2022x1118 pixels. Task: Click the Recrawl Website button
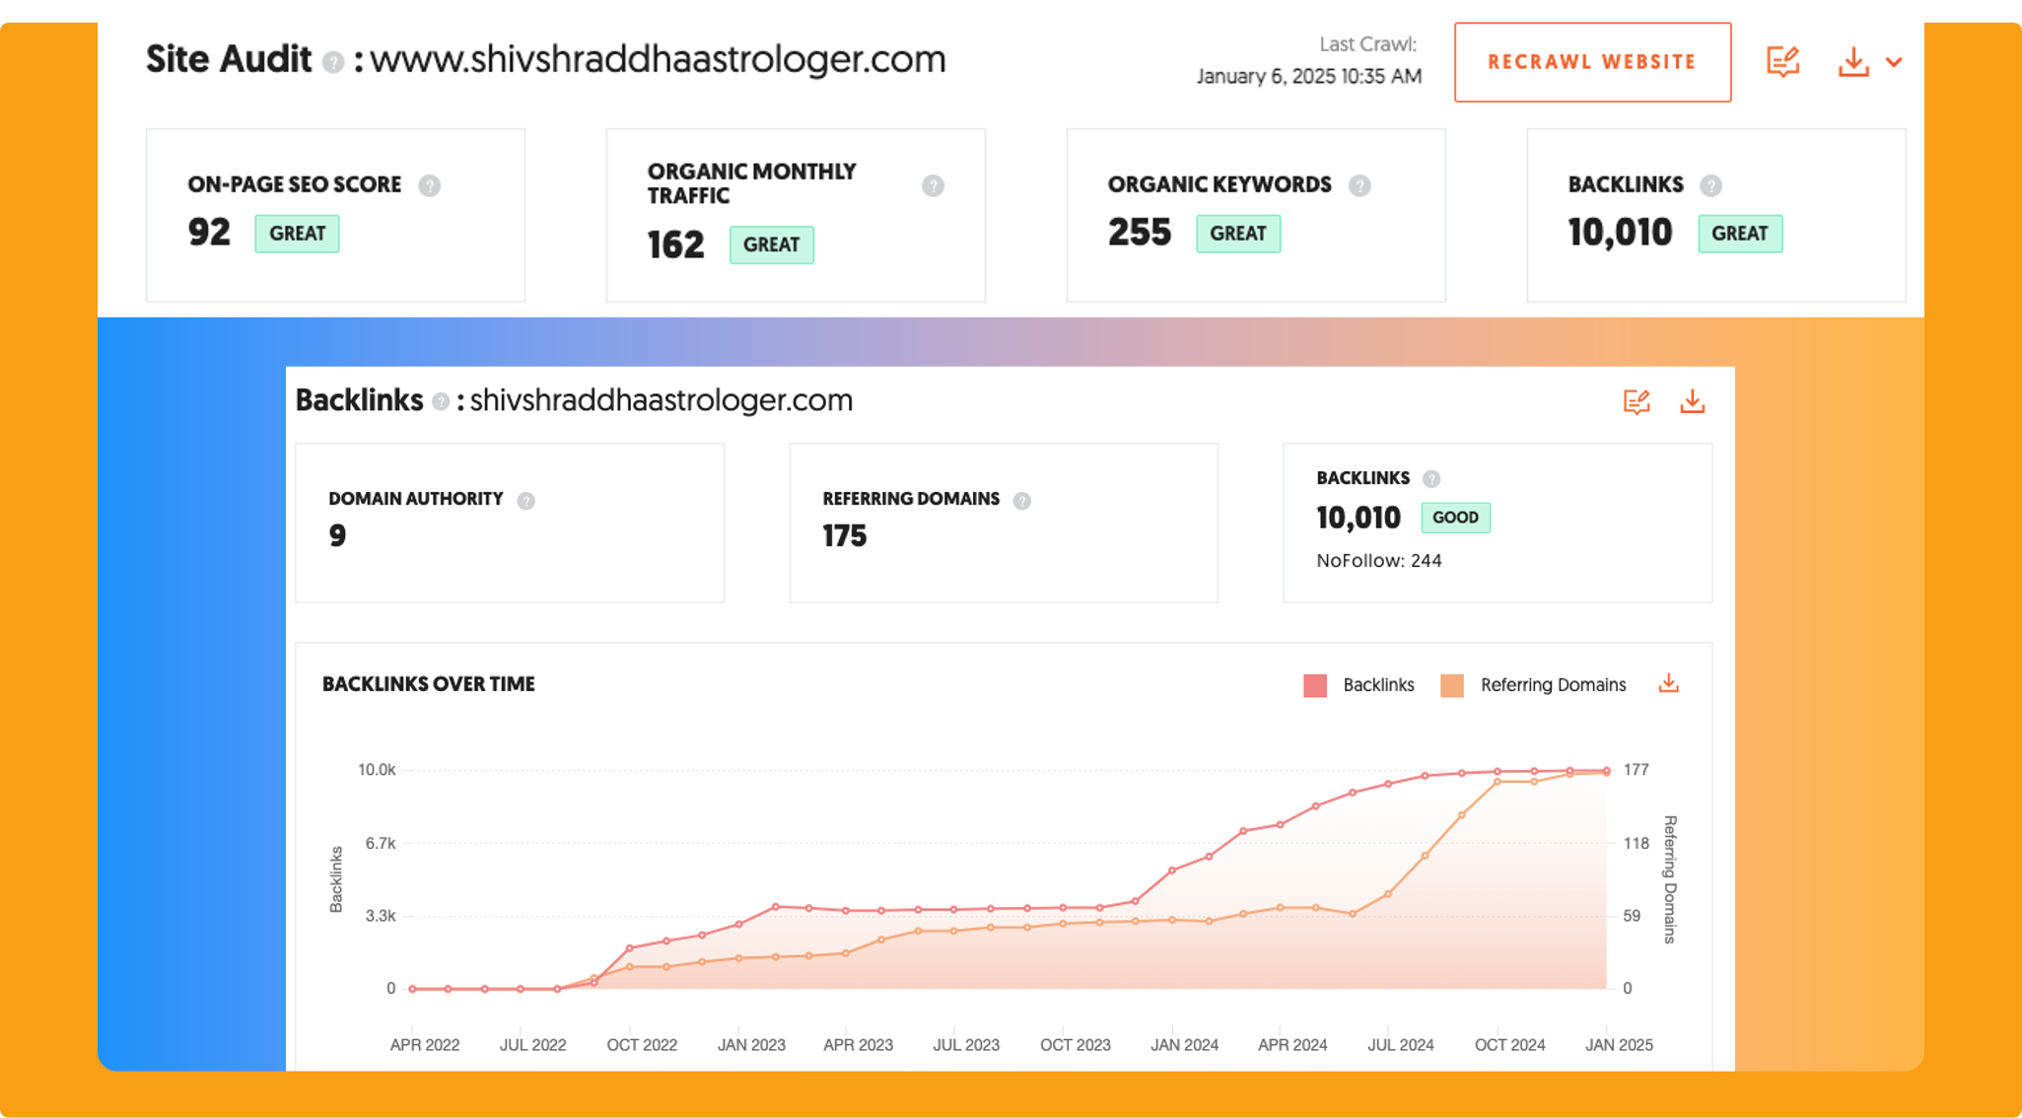[1592, 62]
